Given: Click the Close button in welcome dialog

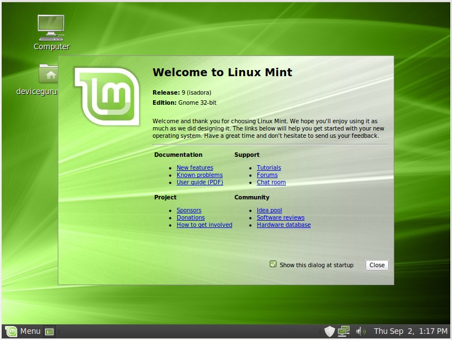Looking at the screenshot, I should click(x=377, y=265).
